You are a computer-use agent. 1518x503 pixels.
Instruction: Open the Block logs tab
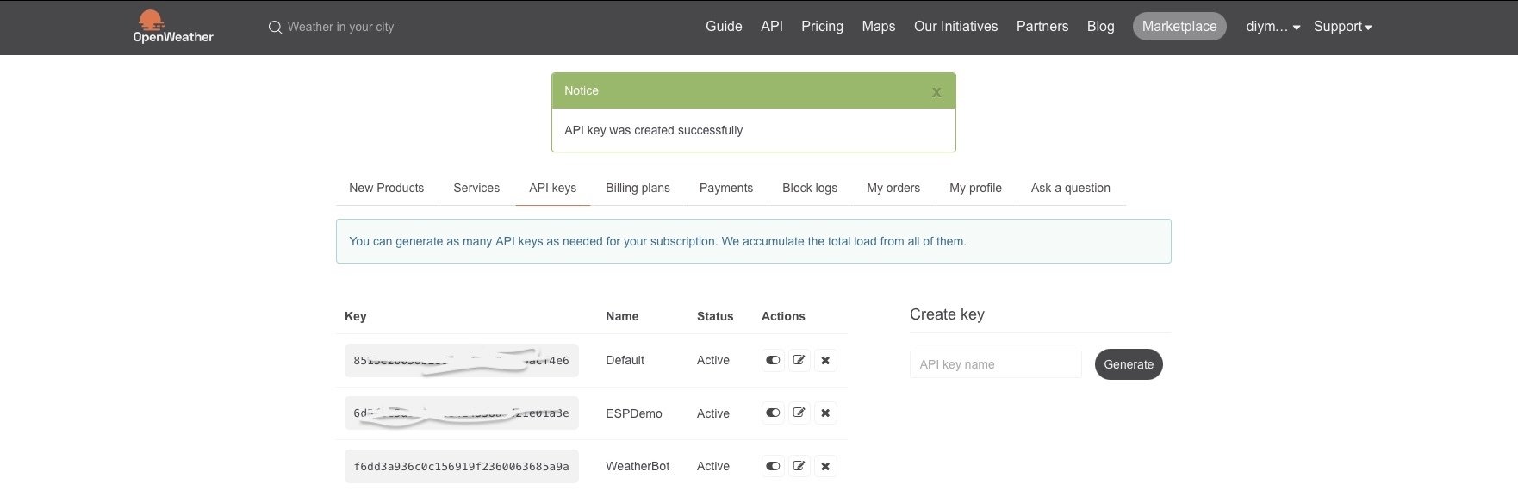809,188
